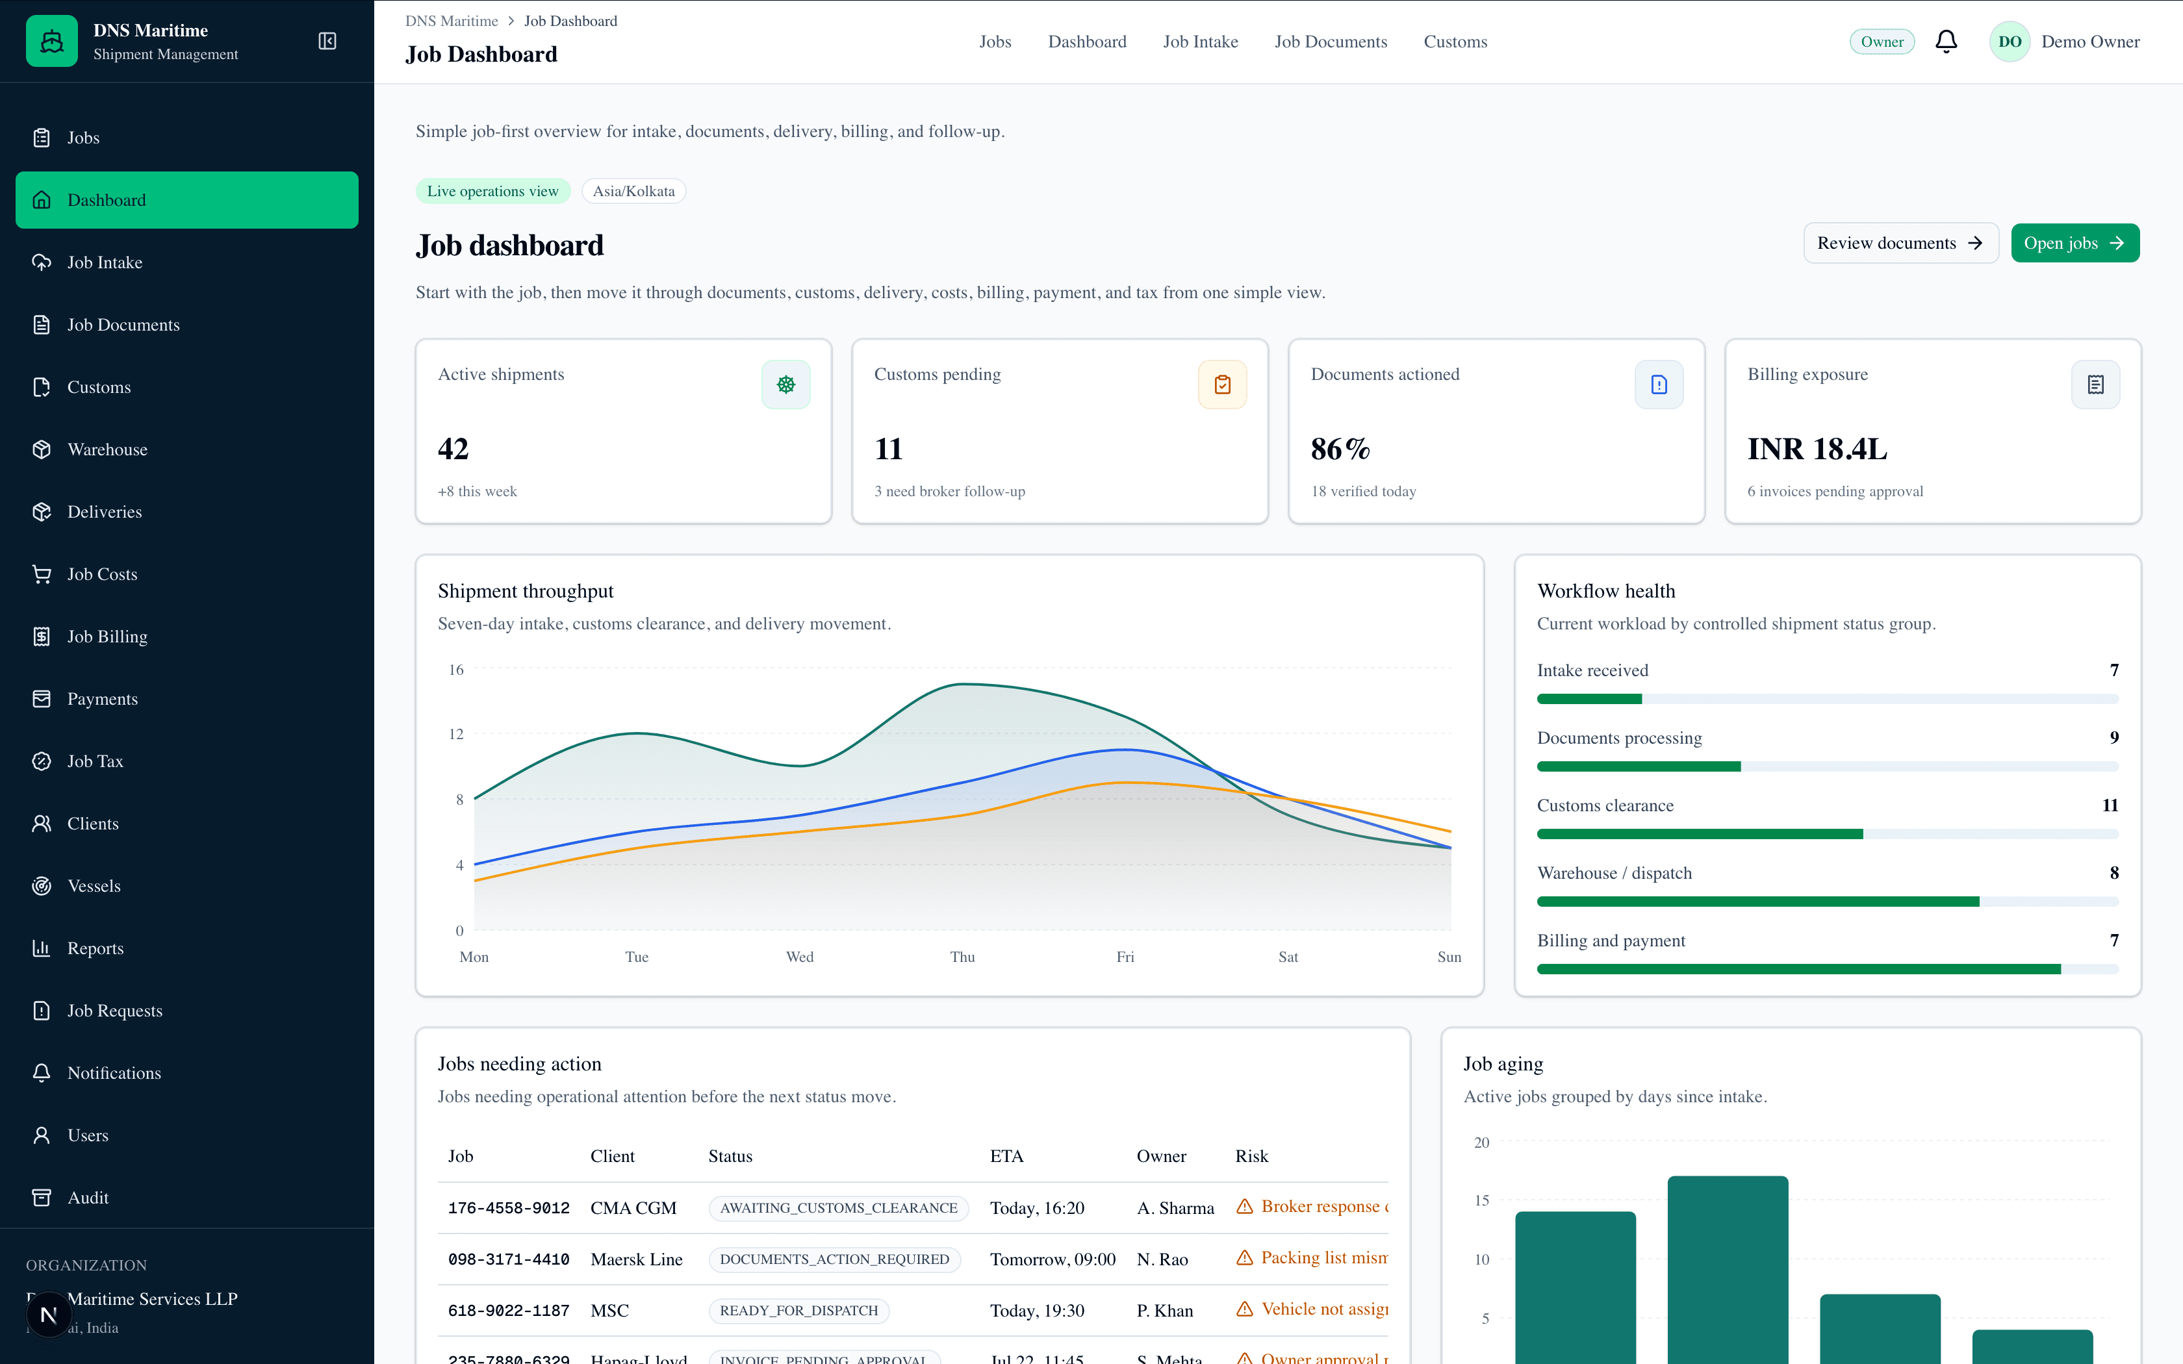Click the Job Tax percent icon in sidebar
The image size is (2183, 1364).
[42, 761]
